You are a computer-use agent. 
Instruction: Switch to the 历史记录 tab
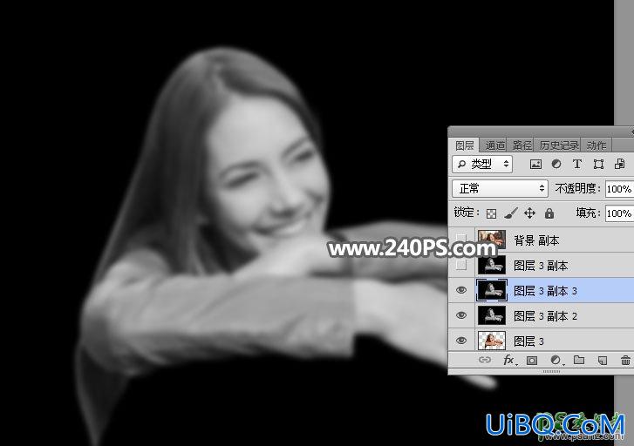[x=559, y=145]
